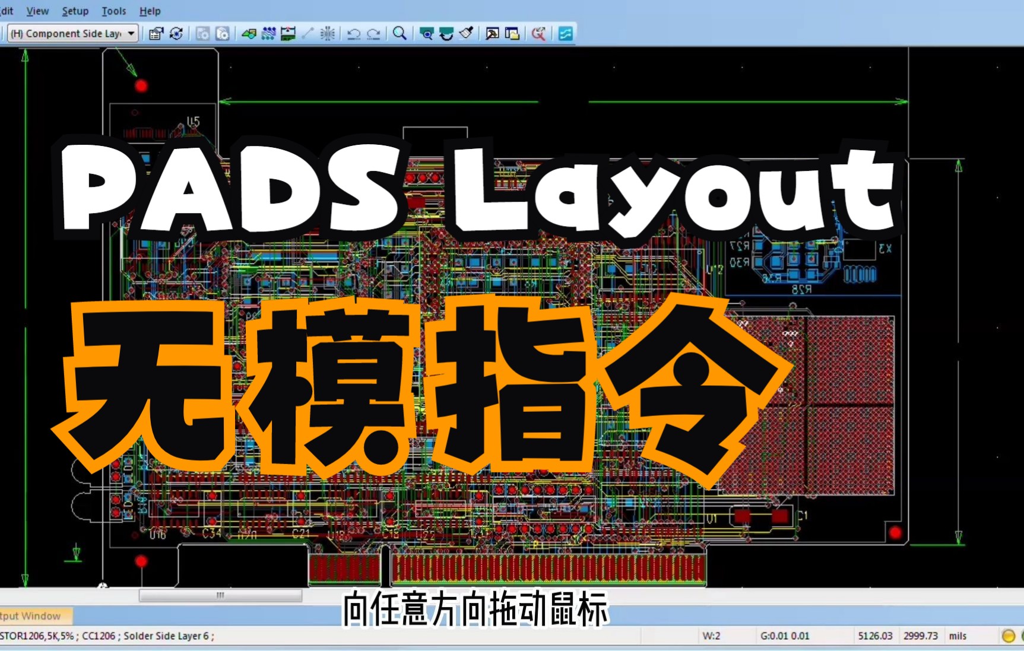This screenshot has height=651, width=1024.
Task: Click the Undo arrow icon
Action: [x=354, y=33]
